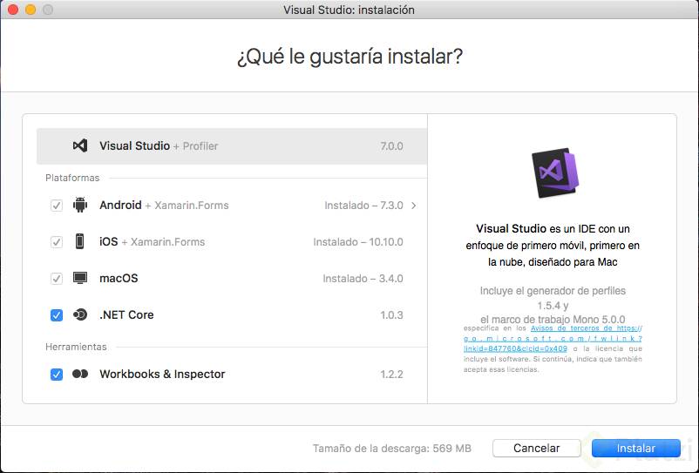
Task: Select the macOS label
Action: click(x=119, y=278)
